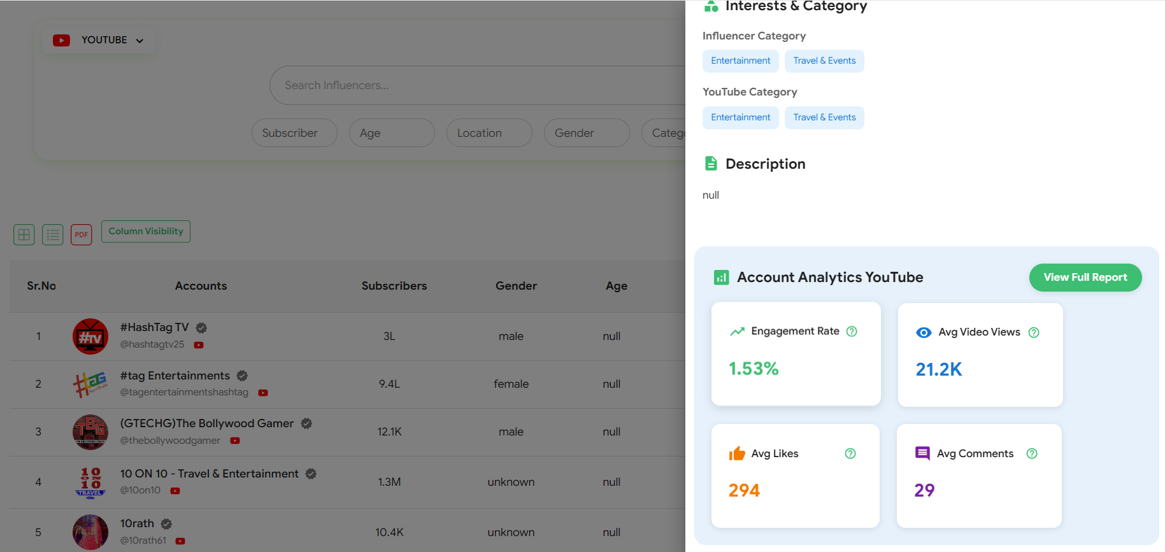Select Travel & Events under Influencer Category
Viewport: 1165px width, 552px height.
coord(824,61)
